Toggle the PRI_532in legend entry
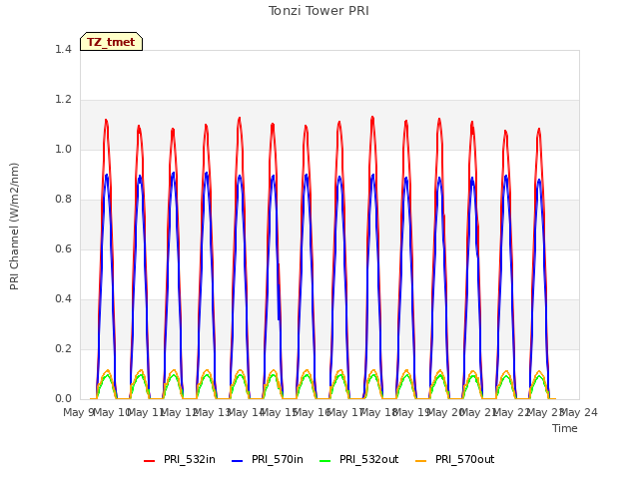The image size is (639, 479). (180, 460)
